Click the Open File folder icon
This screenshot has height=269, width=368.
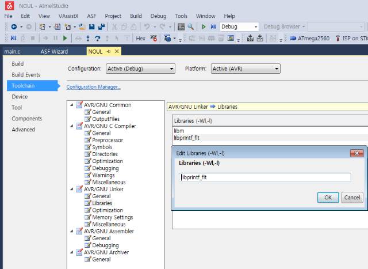coord(82,26)
